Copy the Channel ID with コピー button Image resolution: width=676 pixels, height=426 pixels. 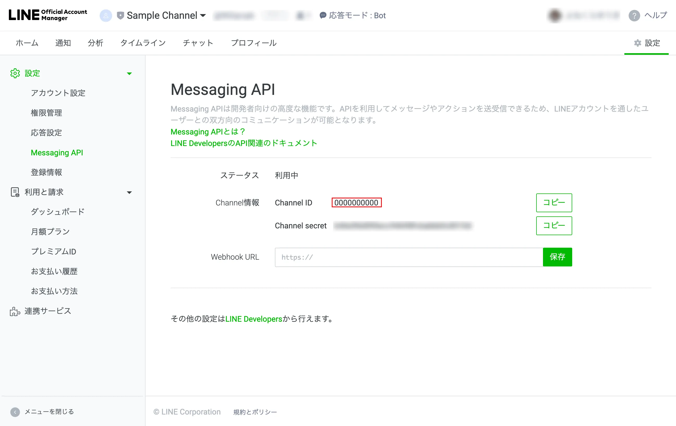(554, 203)
